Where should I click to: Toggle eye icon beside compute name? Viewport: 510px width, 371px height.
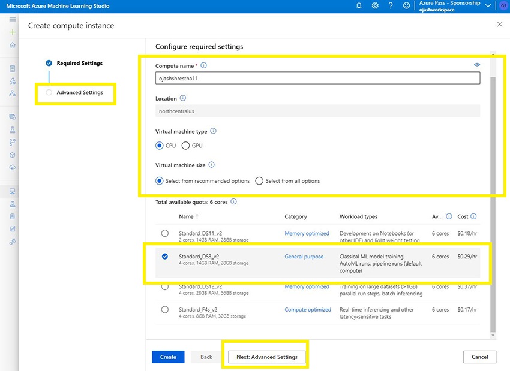[x=477, y=65]
